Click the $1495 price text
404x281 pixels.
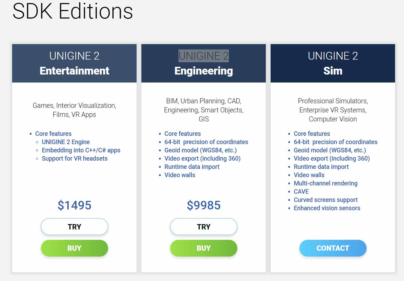click(74, 205)
